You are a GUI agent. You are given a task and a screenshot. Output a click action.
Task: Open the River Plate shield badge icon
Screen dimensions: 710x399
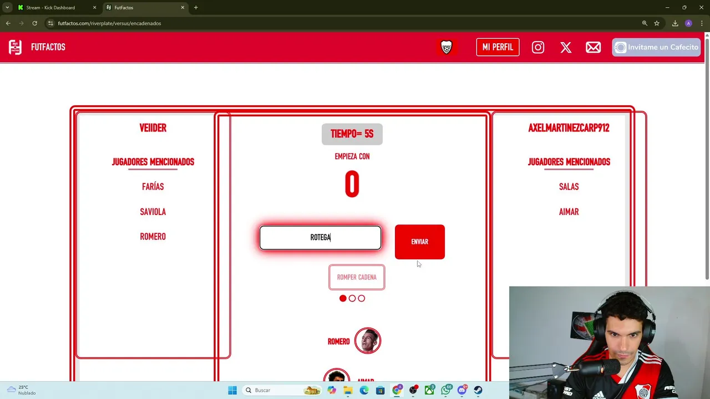(447, 47)
